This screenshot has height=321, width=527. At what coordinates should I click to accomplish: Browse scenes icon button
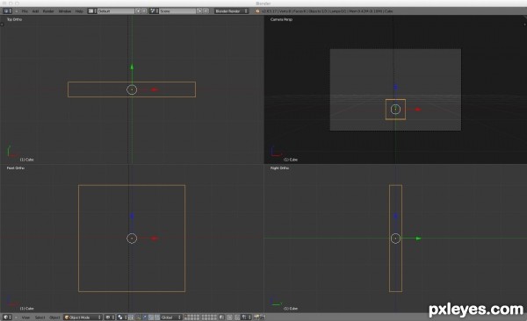tap(154, 11)
